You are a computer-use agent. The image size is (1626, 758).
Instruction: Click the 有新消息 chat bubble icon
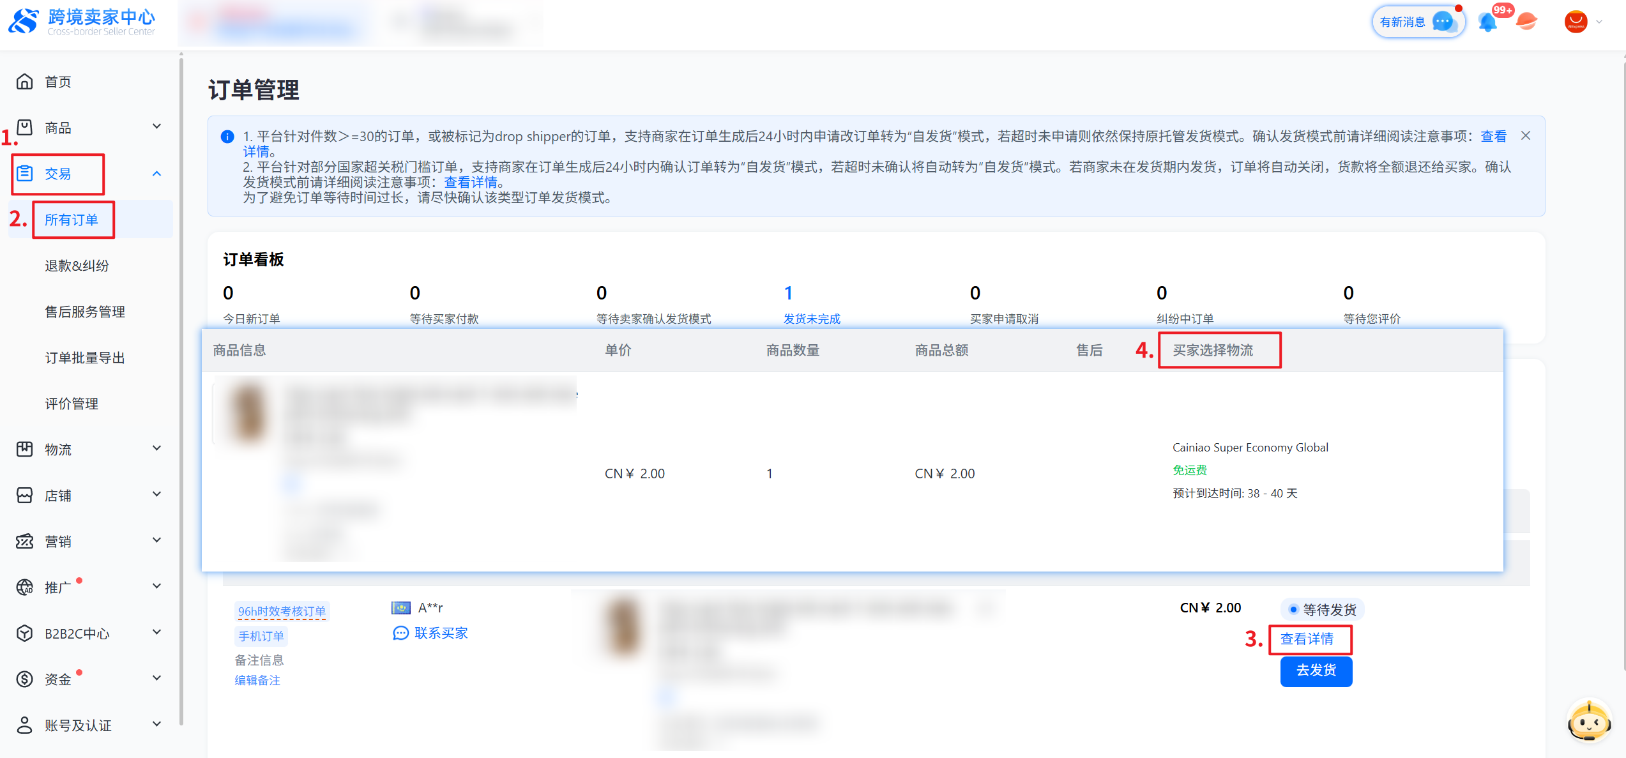(1442, 22)
